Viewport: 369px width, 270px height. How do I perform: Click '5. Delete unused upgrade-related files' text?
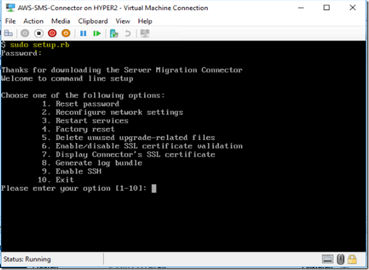click(129, 138)
